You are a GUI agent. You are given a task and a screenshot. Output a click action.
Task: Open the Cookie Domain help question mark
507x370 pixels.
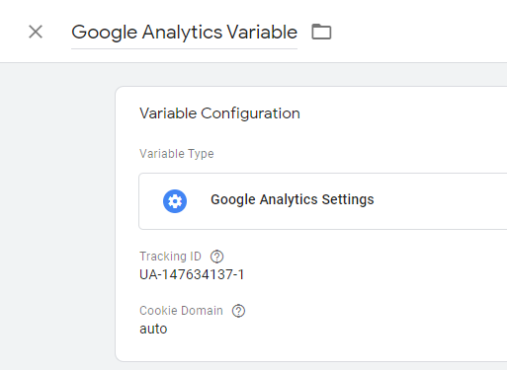tap(238, 311)
